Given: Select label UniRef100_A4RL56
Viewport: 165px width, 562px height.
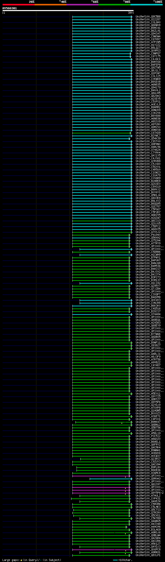Looking at the screenshot, I should click(x=148, y=147).
